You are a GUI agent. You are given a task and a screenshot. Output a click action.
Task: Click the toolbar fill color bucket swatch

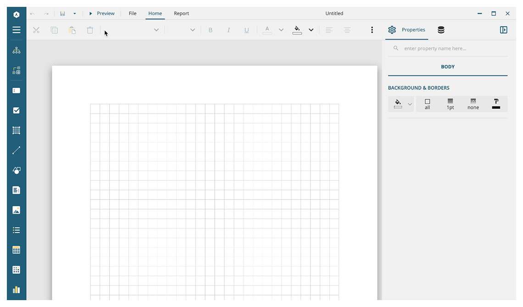pos(297,30)
